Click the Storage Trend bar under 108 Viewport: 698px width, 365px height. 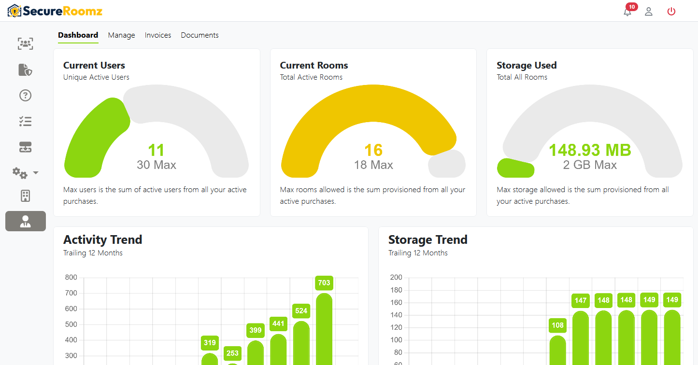558,350
